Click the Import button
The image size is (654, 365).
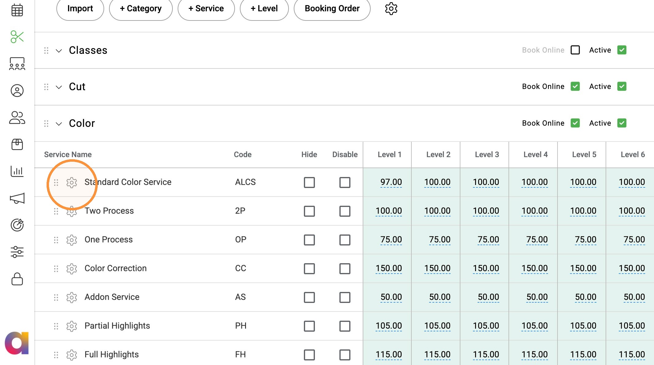tap(80, 9)
